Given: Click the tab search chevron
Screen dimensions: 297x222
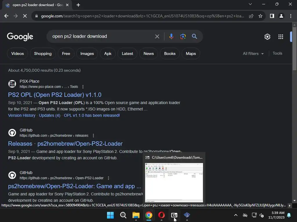Looking at the screenshot, I should pos(250,4).
